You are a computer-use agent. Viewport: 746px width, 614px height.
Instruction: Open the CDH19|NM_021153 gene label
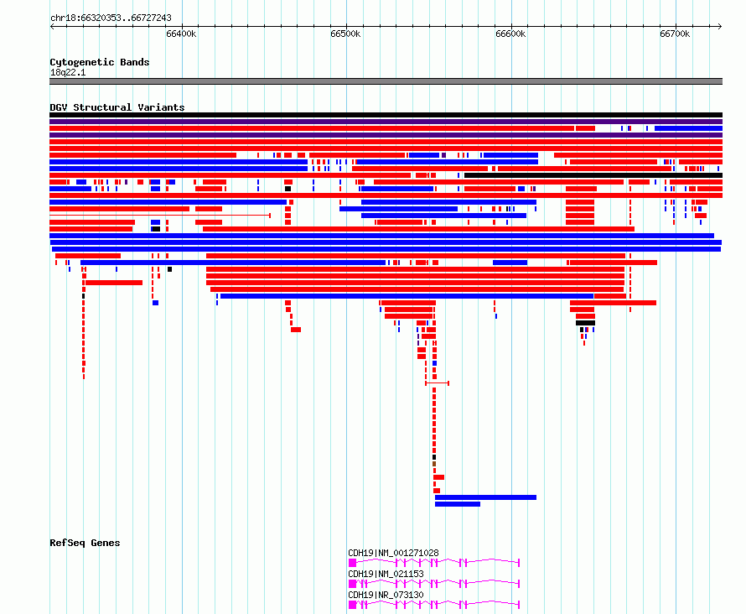point(386,574)
